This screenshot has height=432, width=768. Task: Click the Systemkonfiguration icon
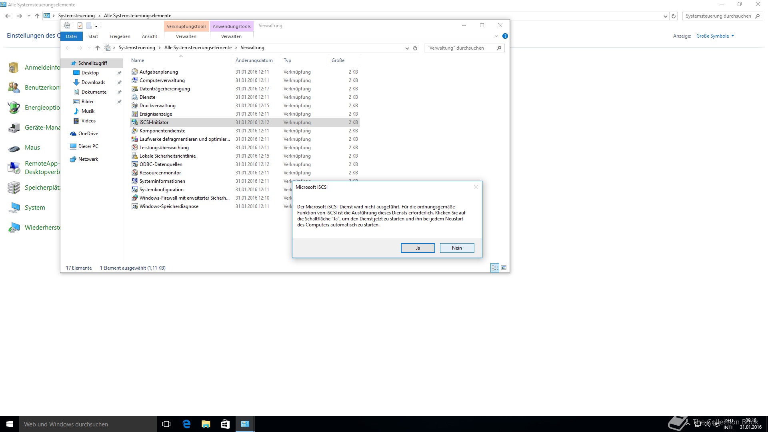135,190
